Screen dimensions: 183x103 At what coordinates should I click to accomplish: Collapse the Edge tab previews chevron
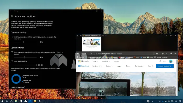point(106,35)
